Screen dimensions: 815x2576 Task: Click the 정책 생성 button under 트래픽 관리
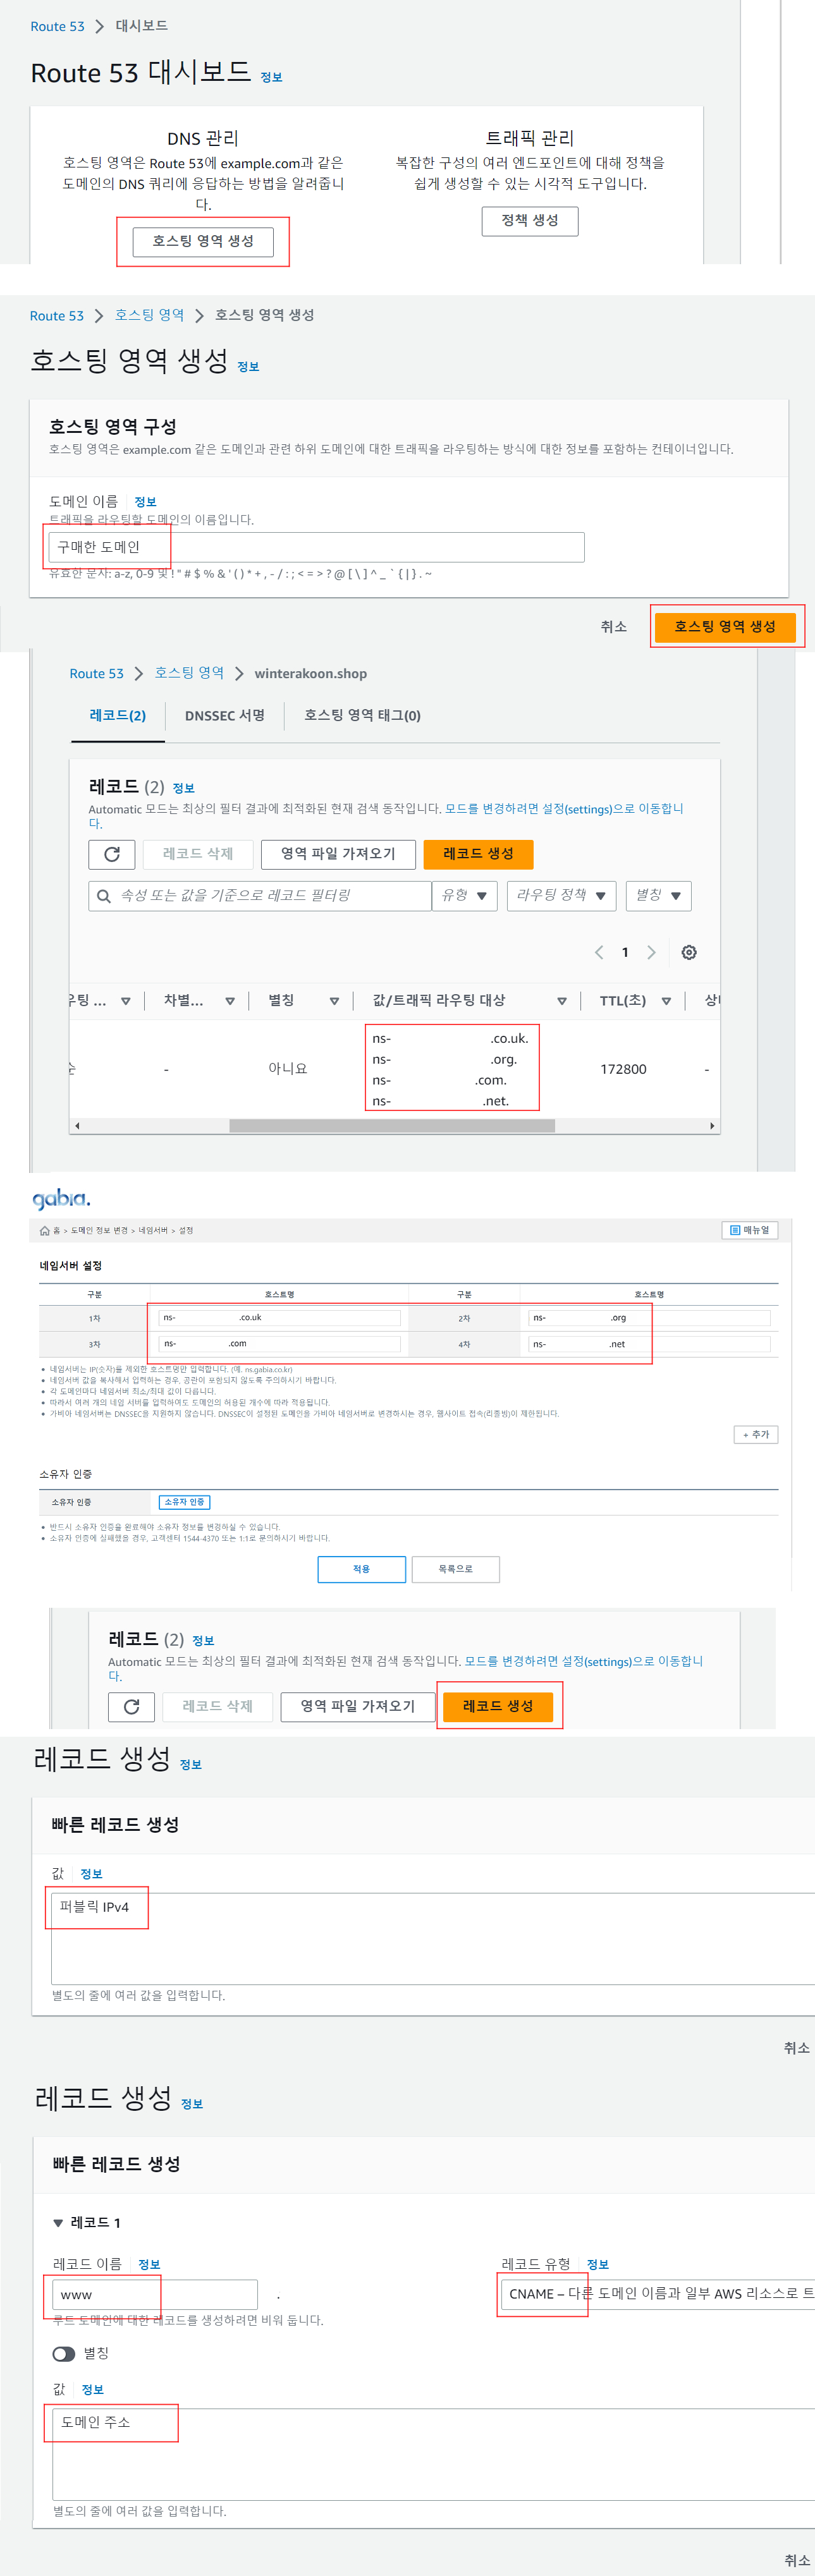click(530, 221)
